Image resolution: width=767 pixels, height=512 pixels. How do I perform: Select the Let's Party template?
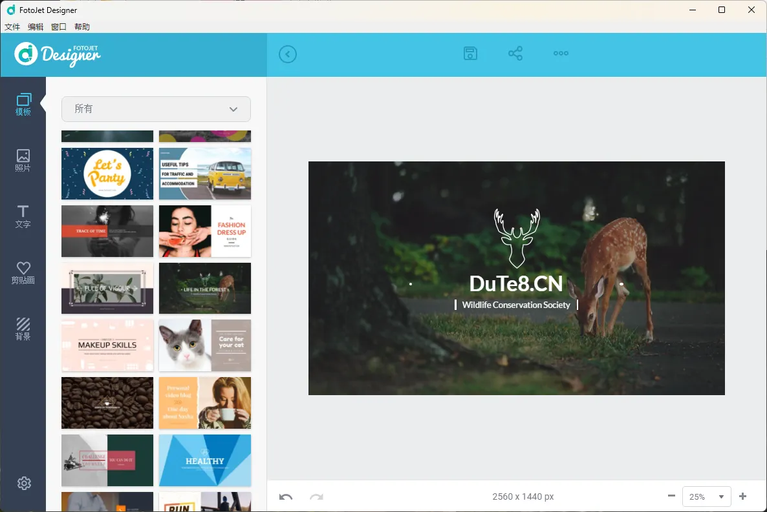coord(107,174)
